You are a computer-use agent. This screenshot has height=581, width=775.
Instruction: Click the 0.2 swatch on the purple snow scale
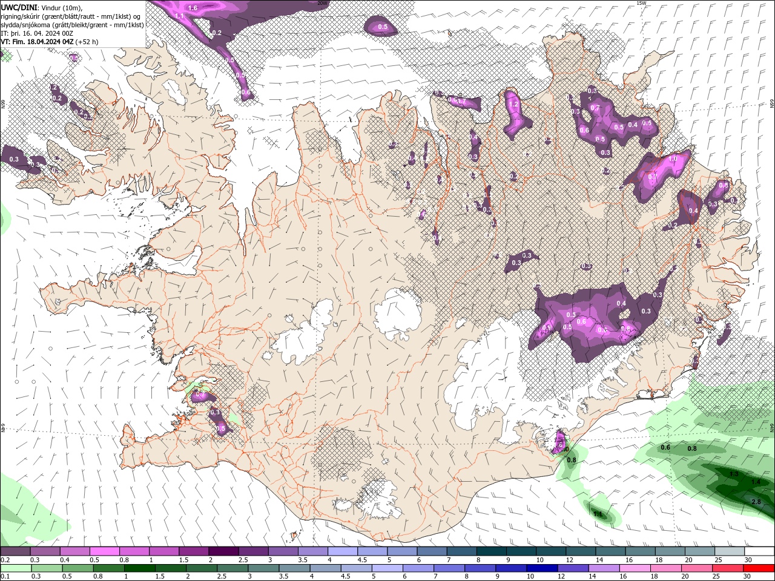pyautogui.click(x=15, y=551)
